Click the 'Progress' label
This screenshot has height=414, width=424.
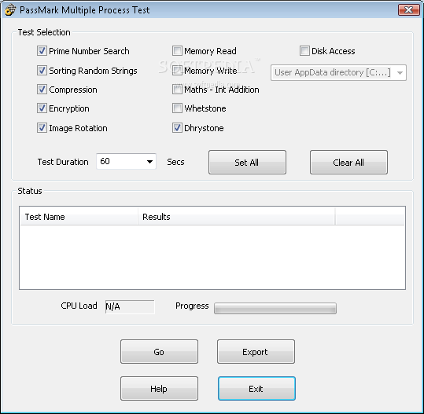pos(192,306)
